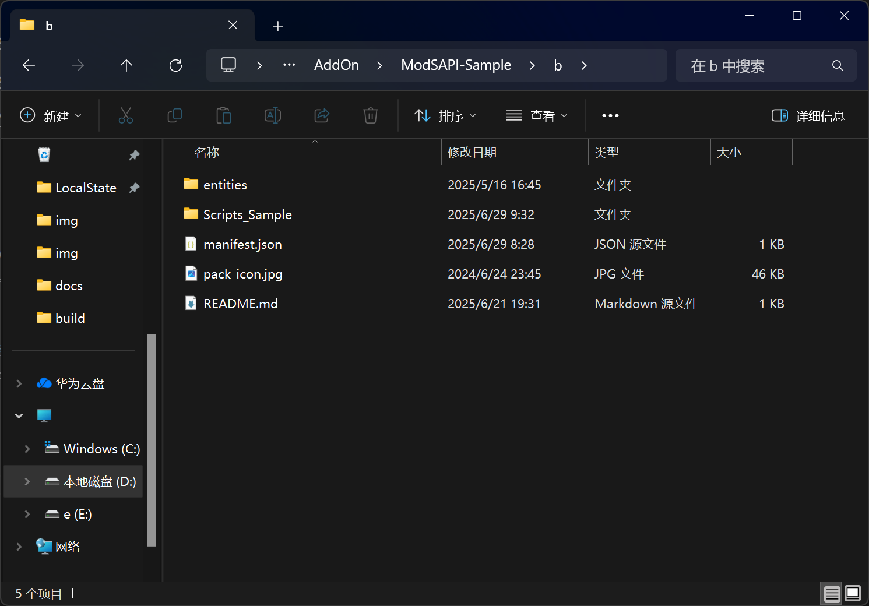Click the Rename icon in toolbar
The height and width of the screenshot is (606, 869).
[273, 115]
